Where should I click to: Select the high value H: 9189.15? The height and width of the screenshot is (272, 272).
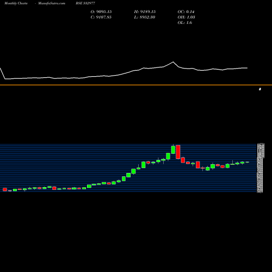point(145,12)
